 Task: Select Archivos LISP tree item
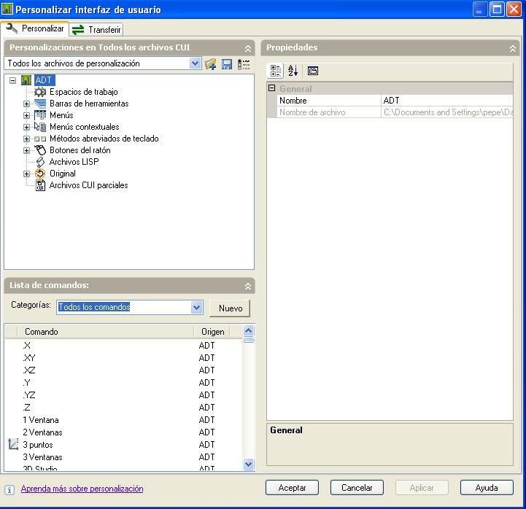[74, 162]
